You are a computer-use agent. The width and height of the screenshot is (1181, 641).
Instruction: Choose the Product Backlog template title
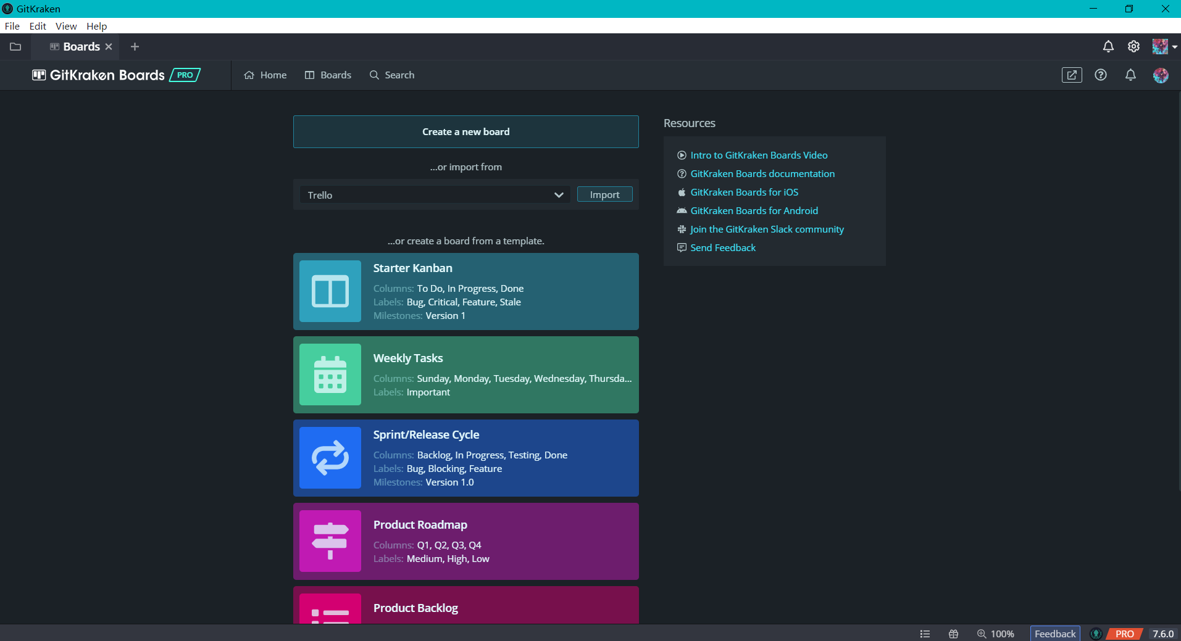(x=416, y=608)
